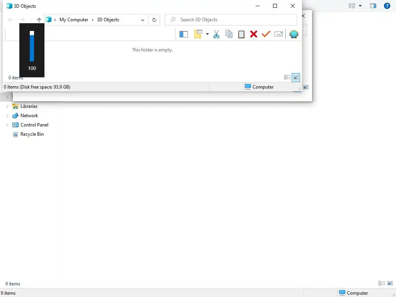Expand the Network tree node
The width and height of the screenshot is (396, 297).
(x=7, y=116)
